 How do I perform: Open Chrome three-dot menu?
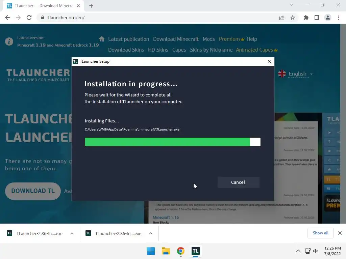[339, 18]
